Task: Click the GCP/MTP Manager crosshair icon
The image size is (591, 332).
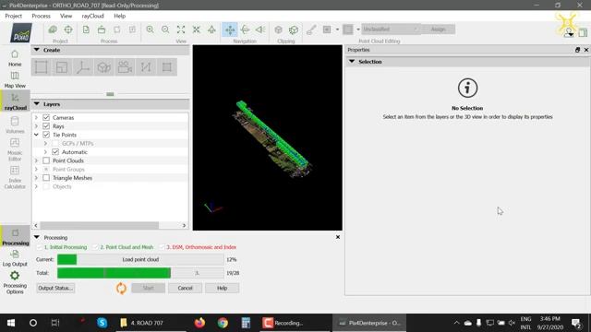Action: click(68, 30)
